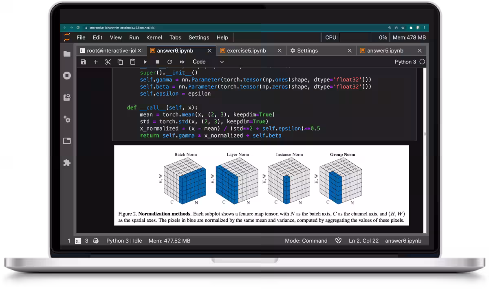Click the trusted notebook shield icon in the status bar
This screenshot has height=289, width=489.
pyautogui.click(x=338, y=241)
